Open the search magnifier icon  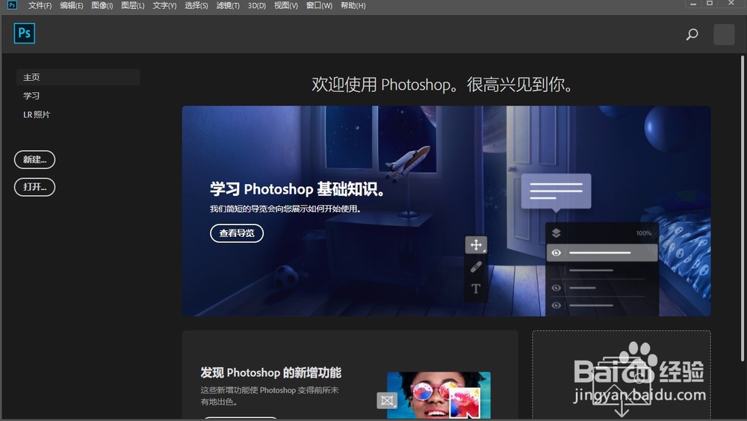[x=692, y=34]
